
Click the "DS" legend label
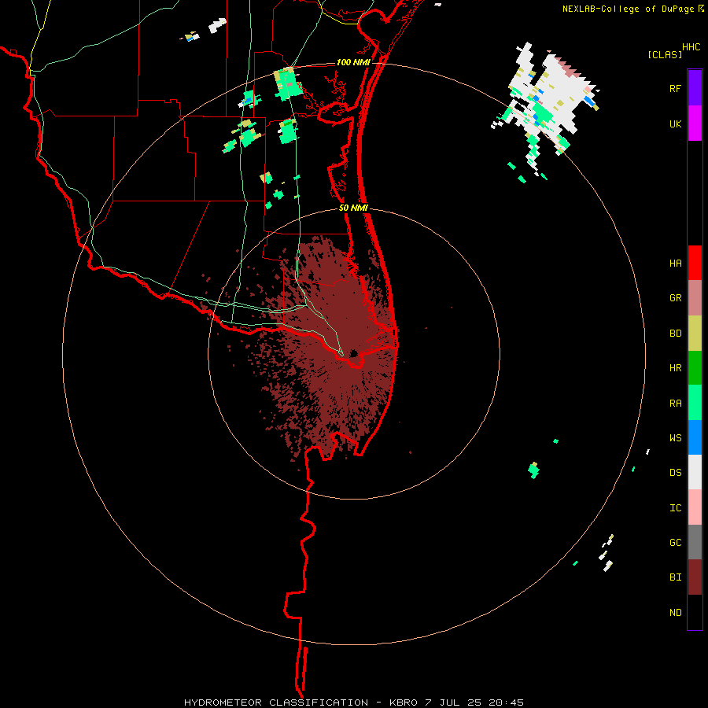[675, 473]
